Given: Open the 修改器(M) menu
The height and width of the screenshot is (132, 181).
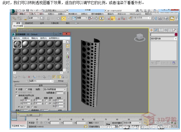Looking at the screenshot, I should pos(73,14).
